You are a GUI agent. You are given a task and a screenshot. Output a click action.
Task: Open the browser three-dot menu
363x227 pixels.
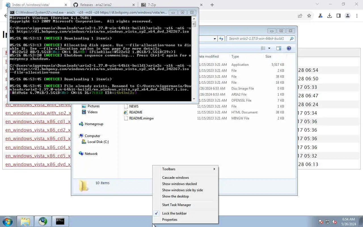(x=357, y=16)
